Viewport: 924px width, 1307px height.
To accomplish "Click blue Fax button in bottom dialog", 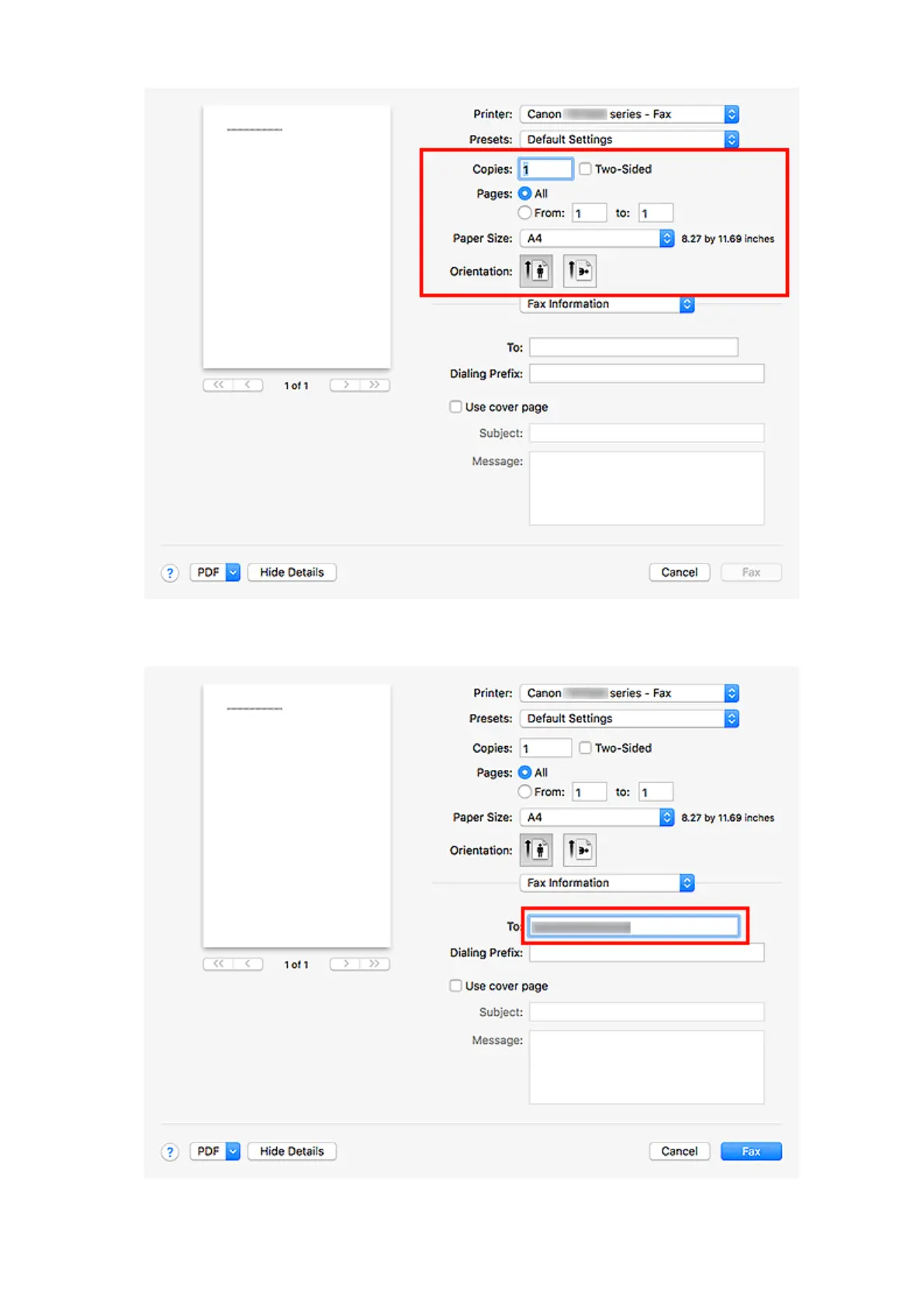I will pyautogui.click(x=751, y=1152).
